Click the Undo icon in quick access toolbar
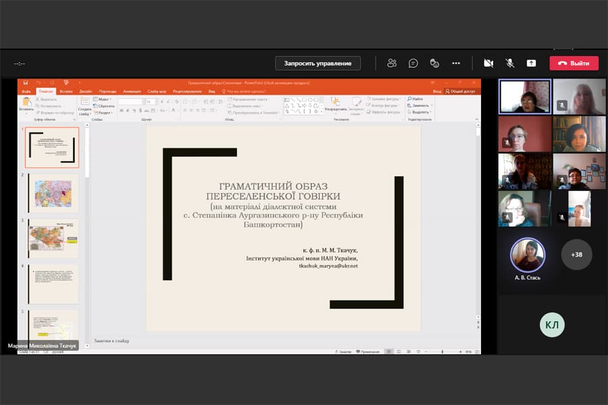Viewport: 608px width, 405px height. 39,82
